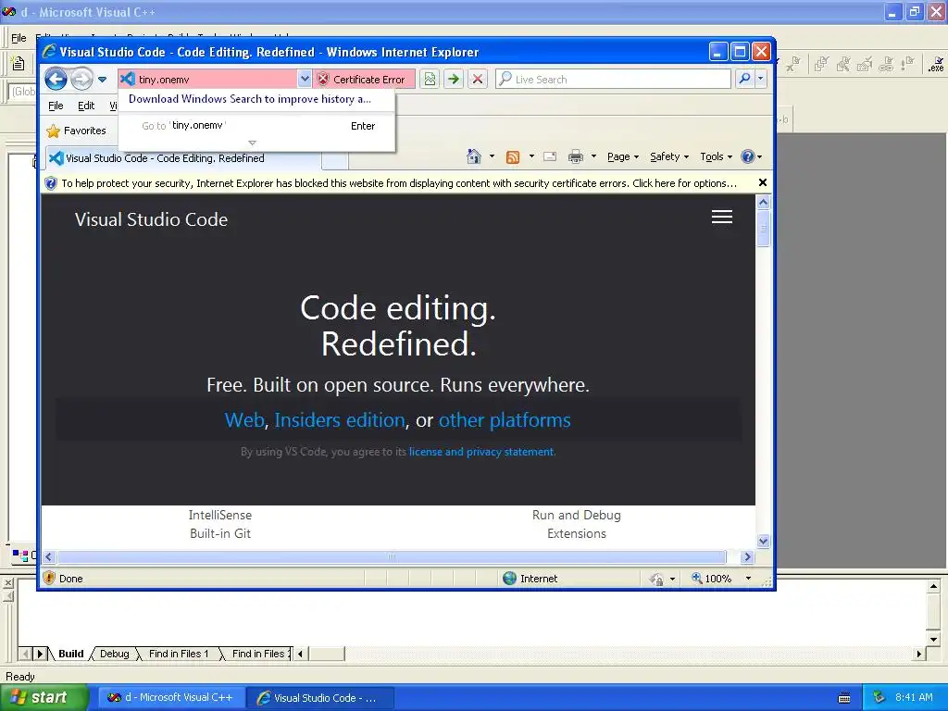
Task: Expand the Home button dropdown arrow
Action: (492, 156)
